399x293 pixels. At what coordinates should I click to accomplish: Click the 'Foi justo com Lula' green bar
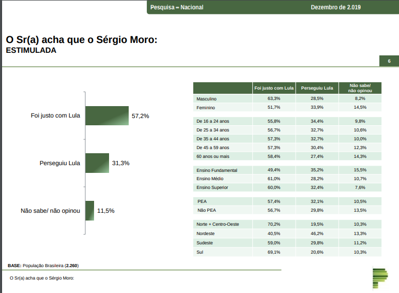pyautogui.click(x=107, y=116)
